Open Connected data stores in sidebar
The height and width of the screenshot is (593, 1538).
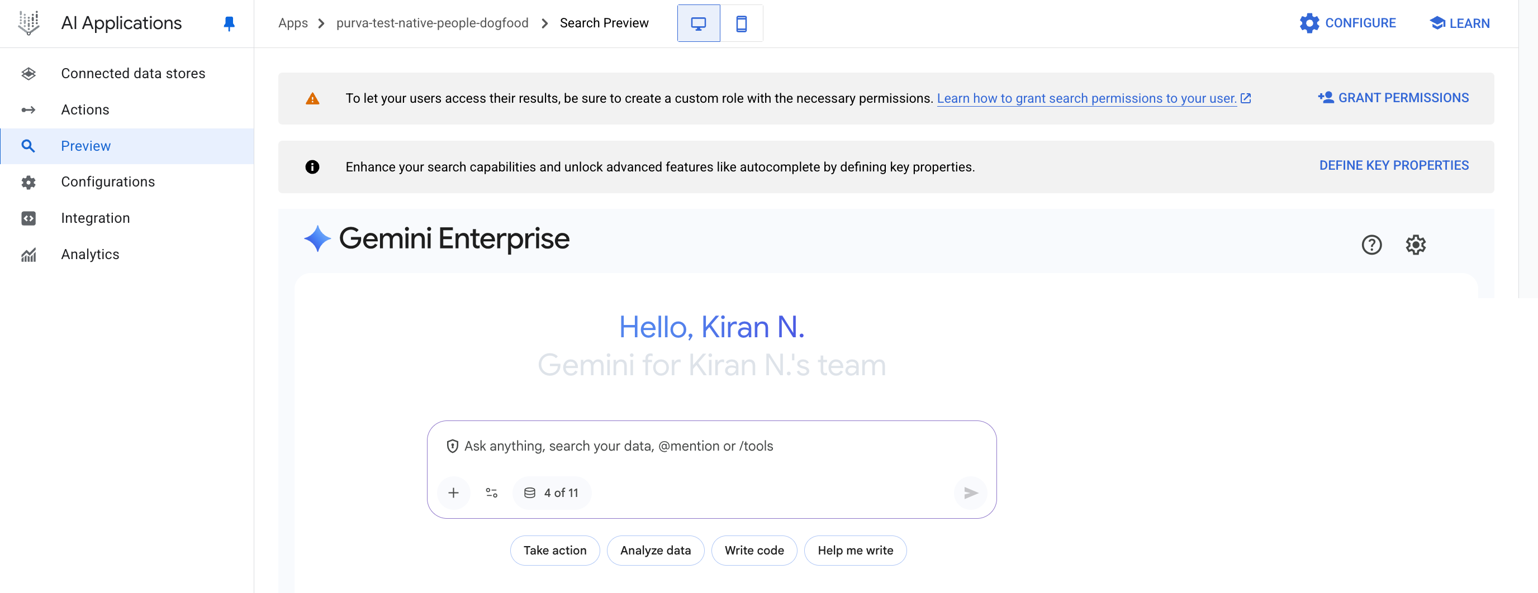tap(132, 73)
